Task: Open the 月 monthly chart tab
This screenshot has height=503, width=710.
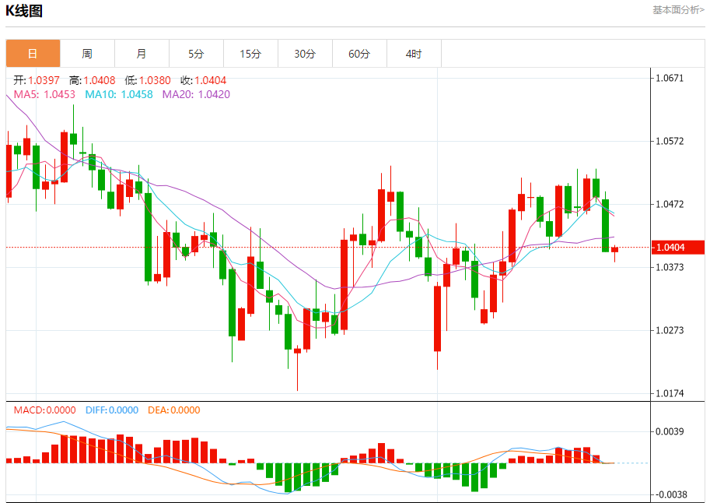Action: click(142, 54)
